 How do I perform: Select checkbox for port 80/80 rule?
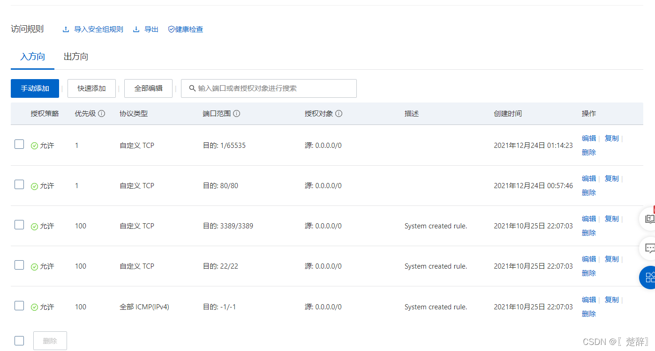pos(19,184)
